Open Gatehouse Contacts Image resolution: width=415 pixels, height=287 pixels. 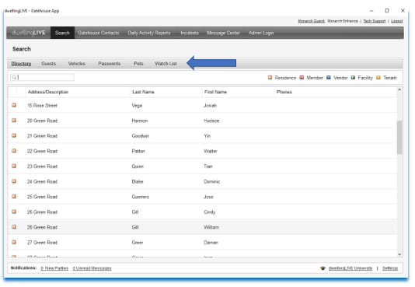point(99,33)
